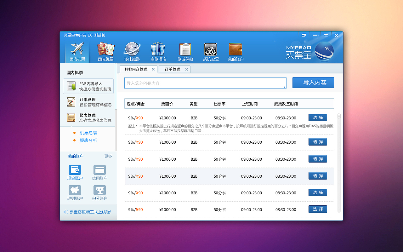The image size is (403, 252).
Task: Open the 我的账户 wallet icon in toolbar
Action: click(x=236, y=51)
